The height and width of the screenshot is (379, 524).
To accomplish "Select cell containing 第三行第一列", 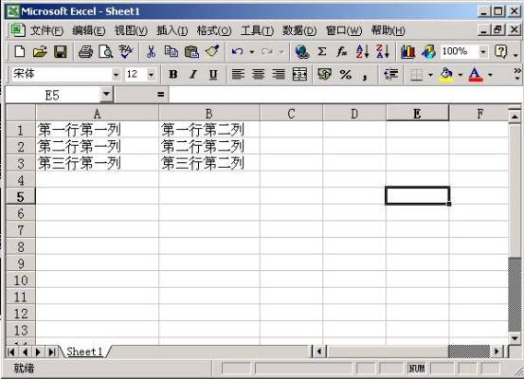I will (98, 163).
